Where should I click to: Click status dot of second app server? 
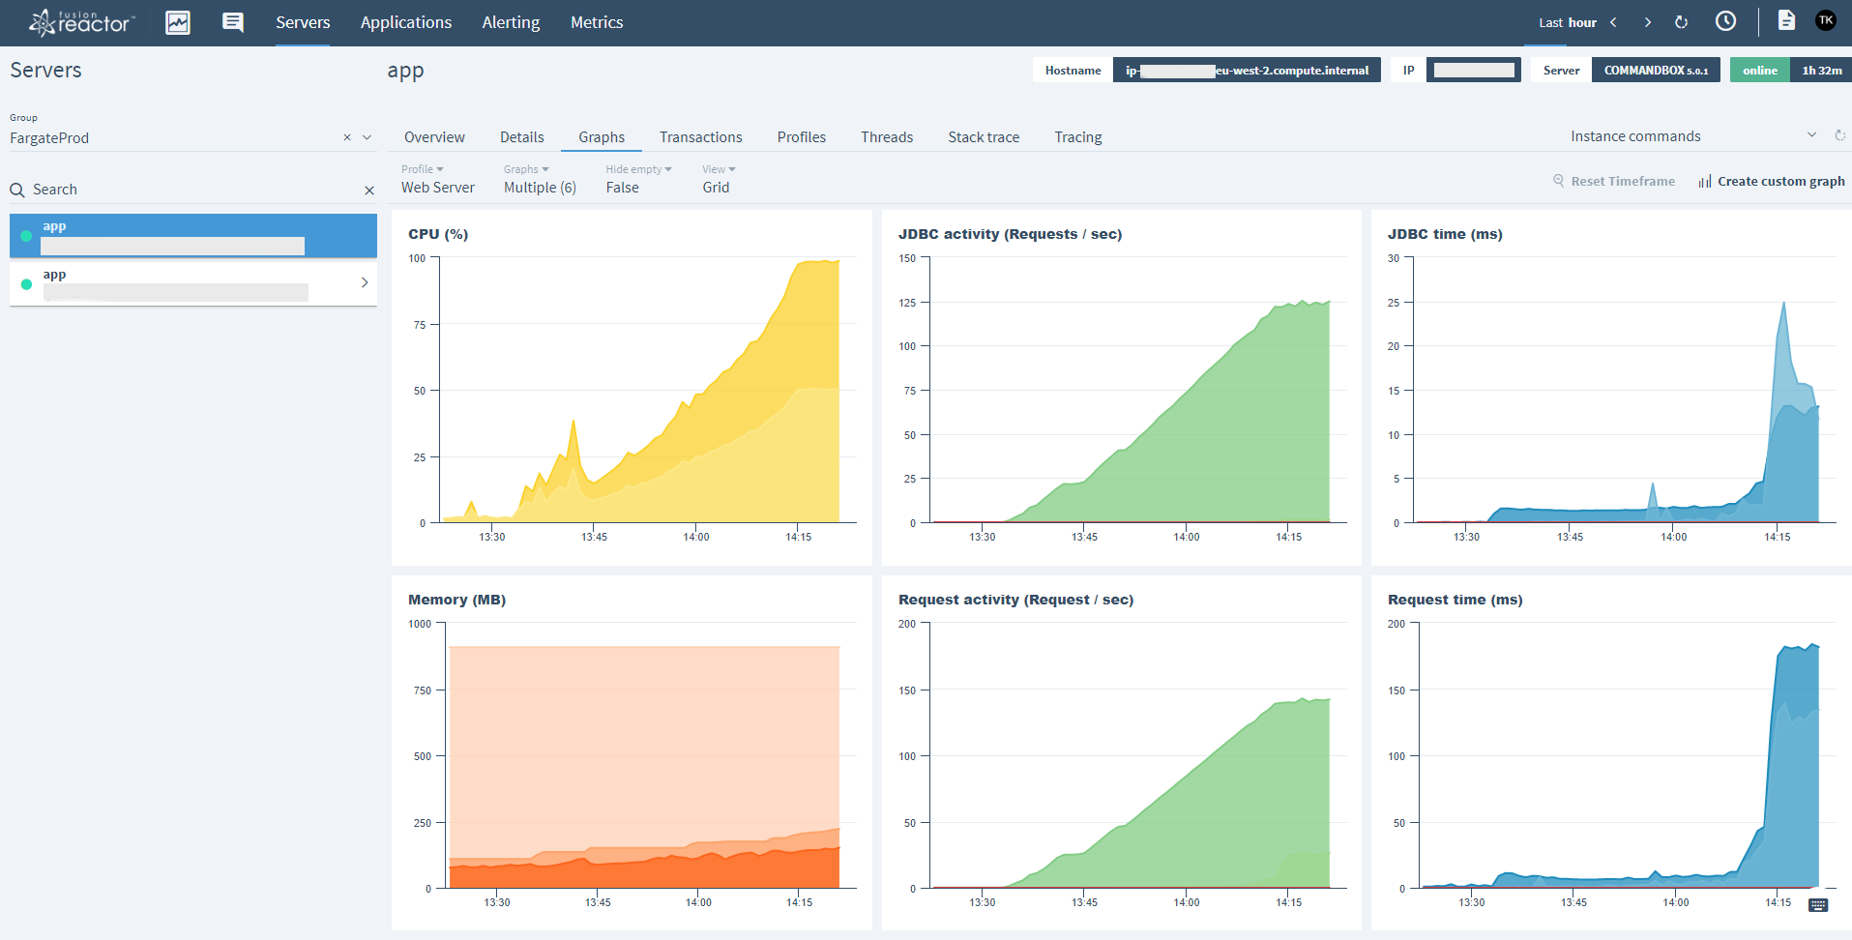click(x=26, y=284)
